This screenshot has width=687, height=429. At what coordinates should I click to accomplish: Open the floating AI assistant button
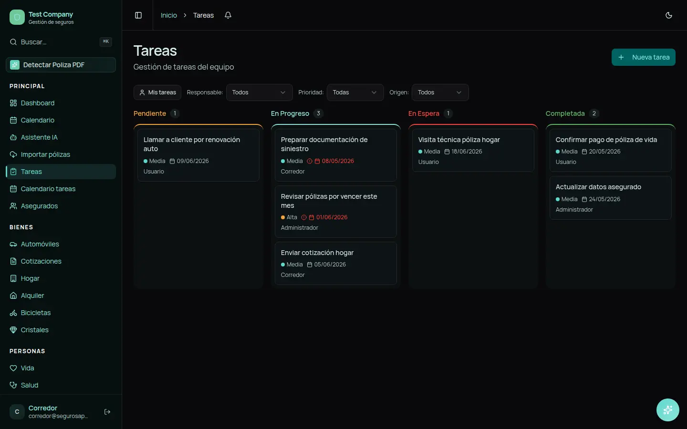(x=668, y=410)
